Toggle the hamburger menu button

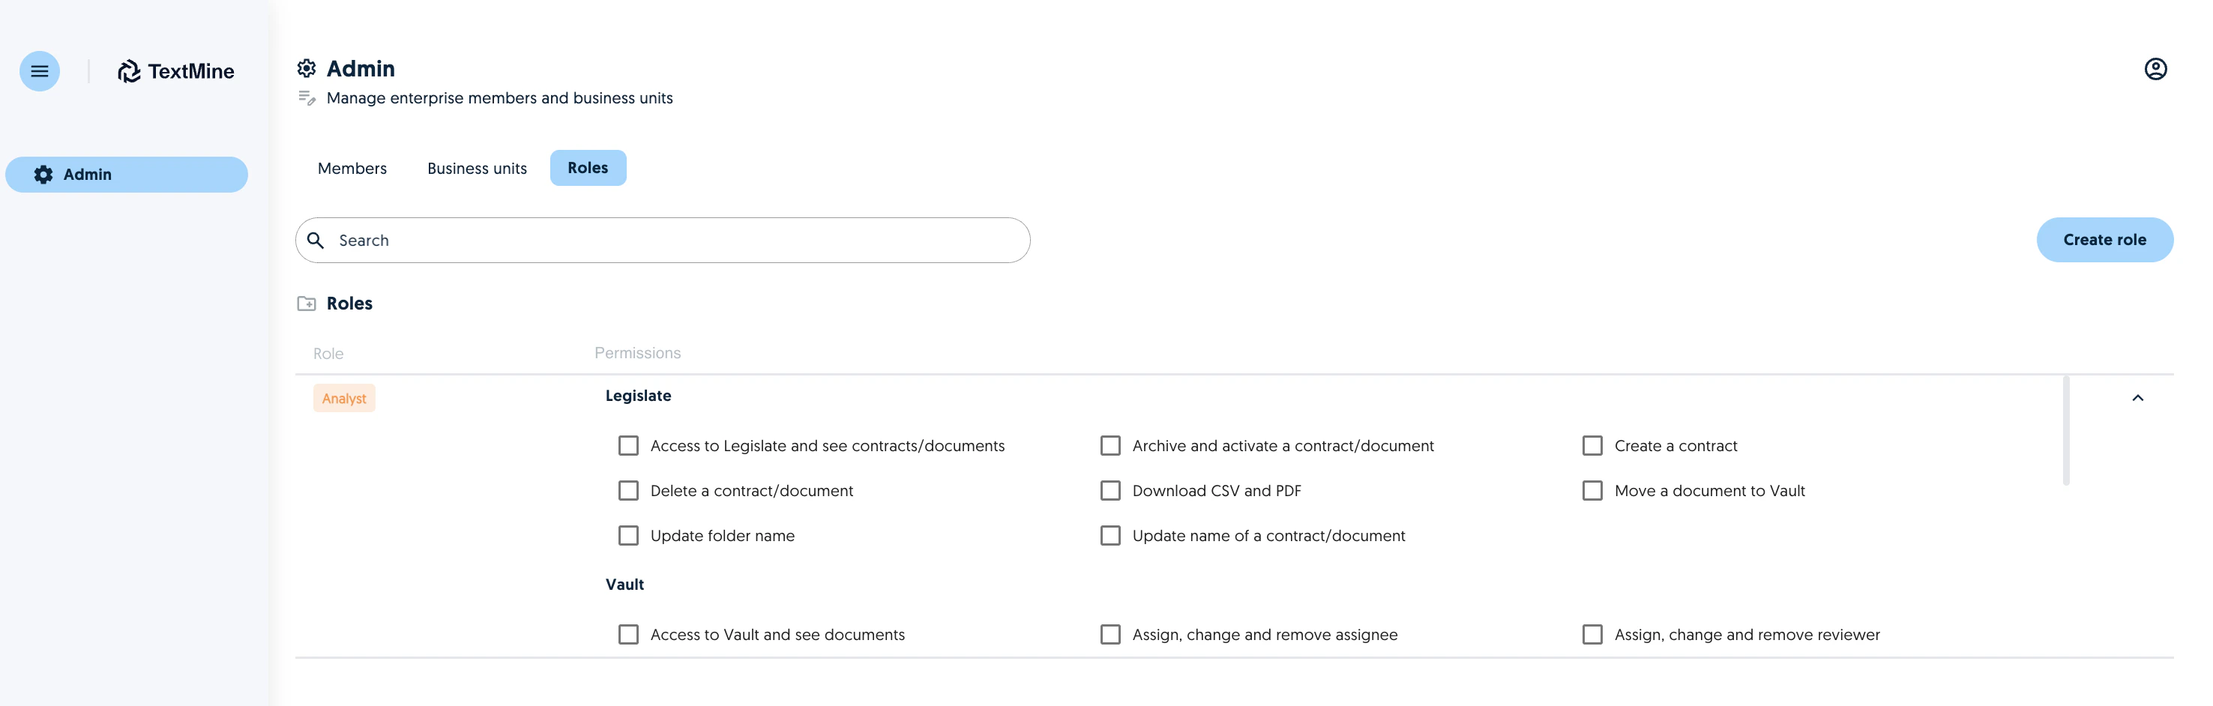[x=40, y=71]
